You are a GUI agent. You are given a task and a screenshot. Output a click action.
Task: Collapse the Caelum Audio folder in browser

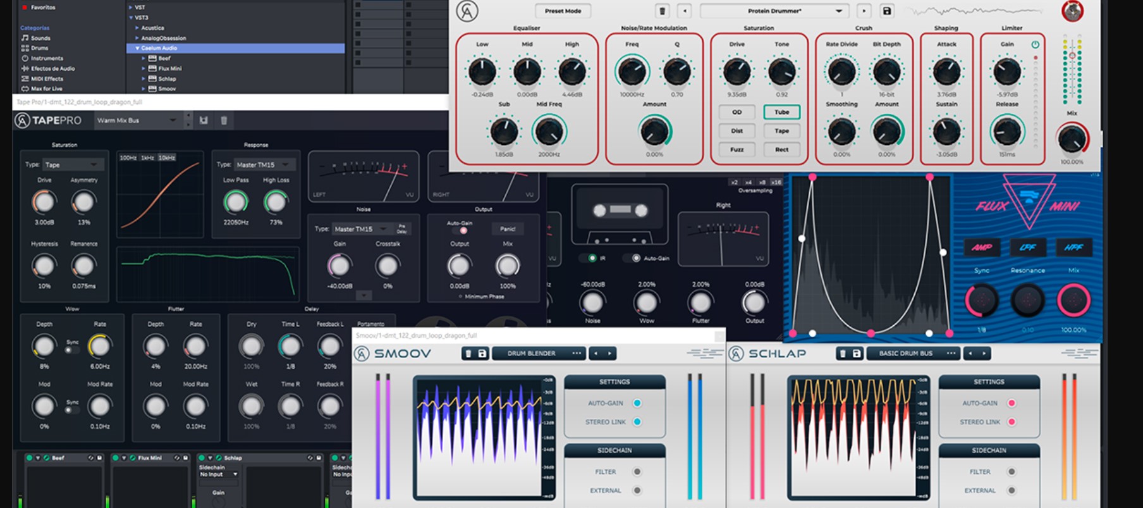pos(137,48)
